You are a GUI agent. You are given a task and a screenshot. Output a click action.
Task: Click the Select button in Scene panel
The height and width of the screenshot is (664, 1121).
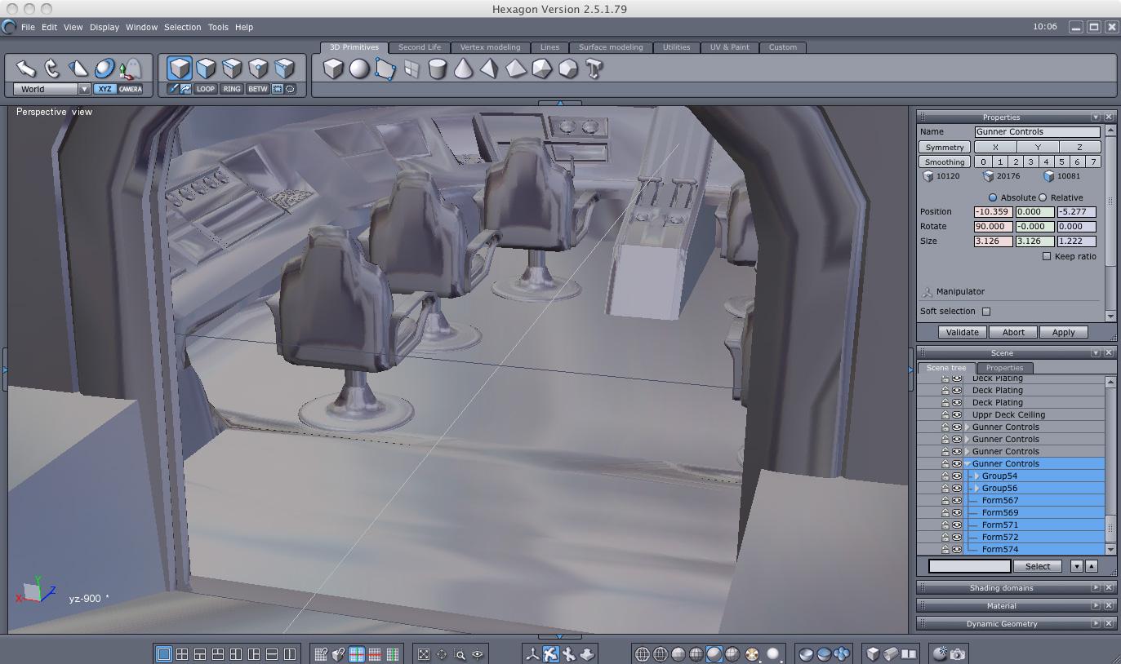point(1037,566)
